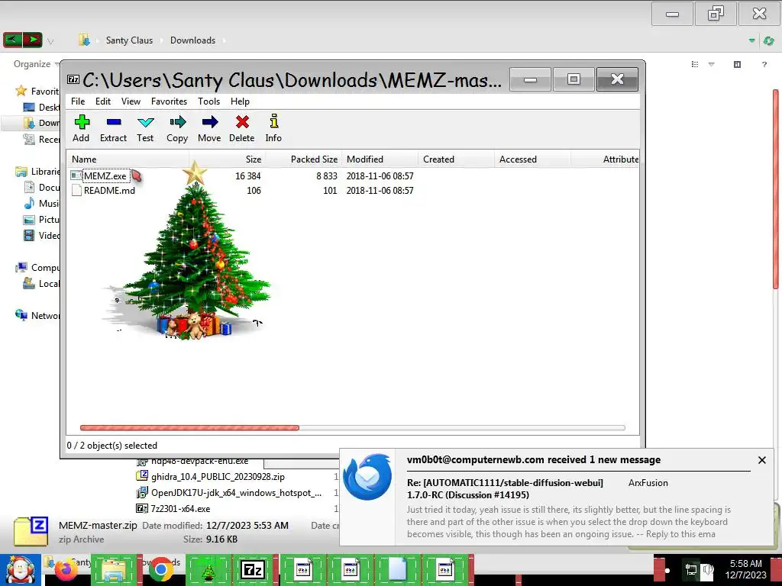Open the address bar history dropdown in Explorer
782x586 pixels.
751,41
